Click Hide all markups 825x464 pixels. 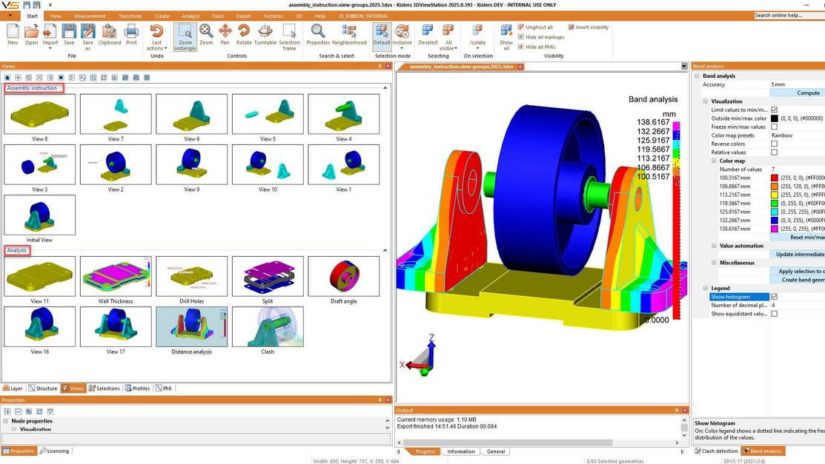pyautogui.click(x=541, y=37)
